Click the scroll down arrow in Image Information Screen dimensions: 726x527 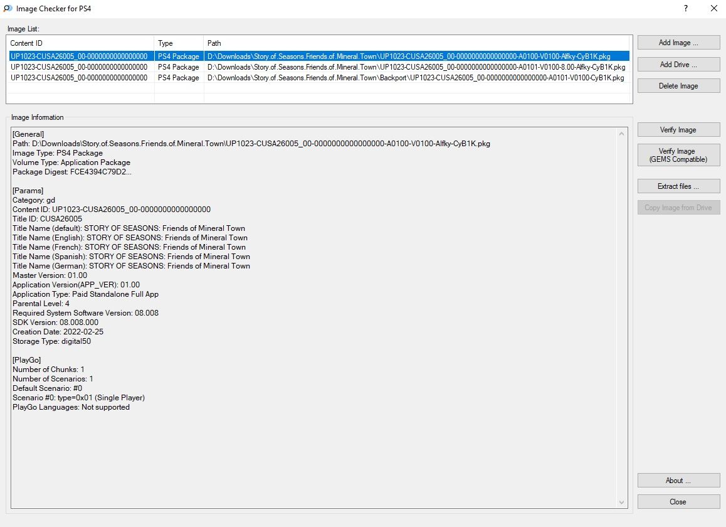coord(622,503)
